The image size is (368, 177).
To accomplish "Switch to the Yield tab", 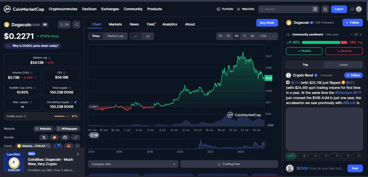I will point(151,24).
